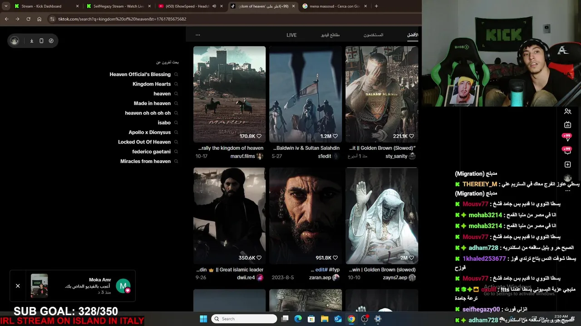The image size is (581, 326).
Task: Open the Moka Amr notification video thumbnail
Action: click(x=39, y=286)
